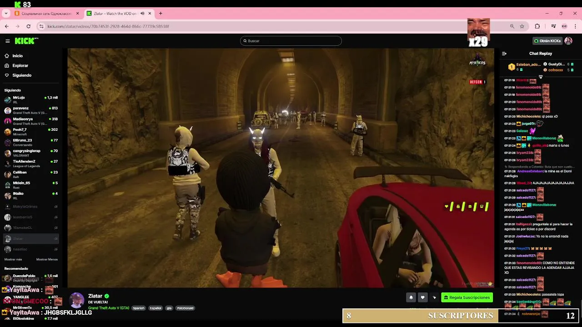Open cofroxxx leaderboard entry

pos(559,70)
